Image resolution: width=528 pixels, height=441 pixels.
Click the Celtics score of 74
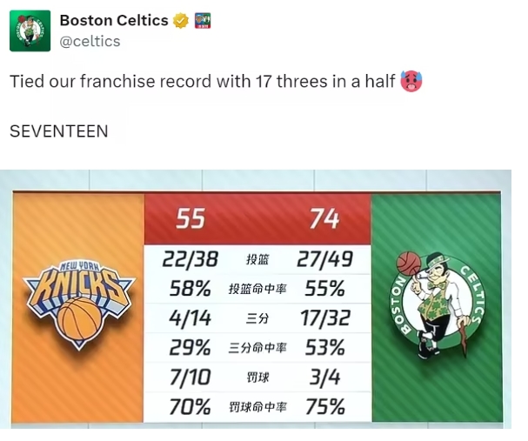(324, 218)
